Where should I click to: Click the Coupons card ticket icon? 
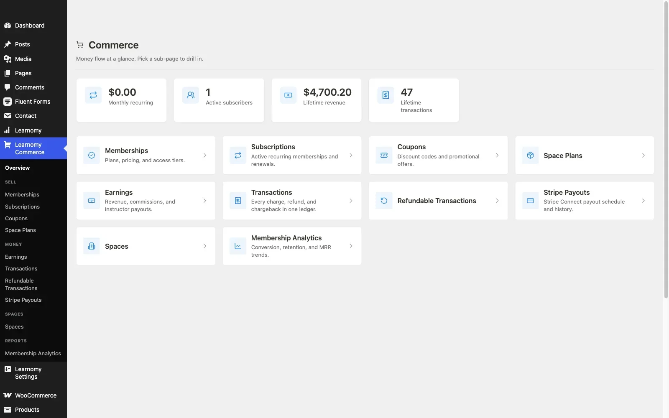384,155
